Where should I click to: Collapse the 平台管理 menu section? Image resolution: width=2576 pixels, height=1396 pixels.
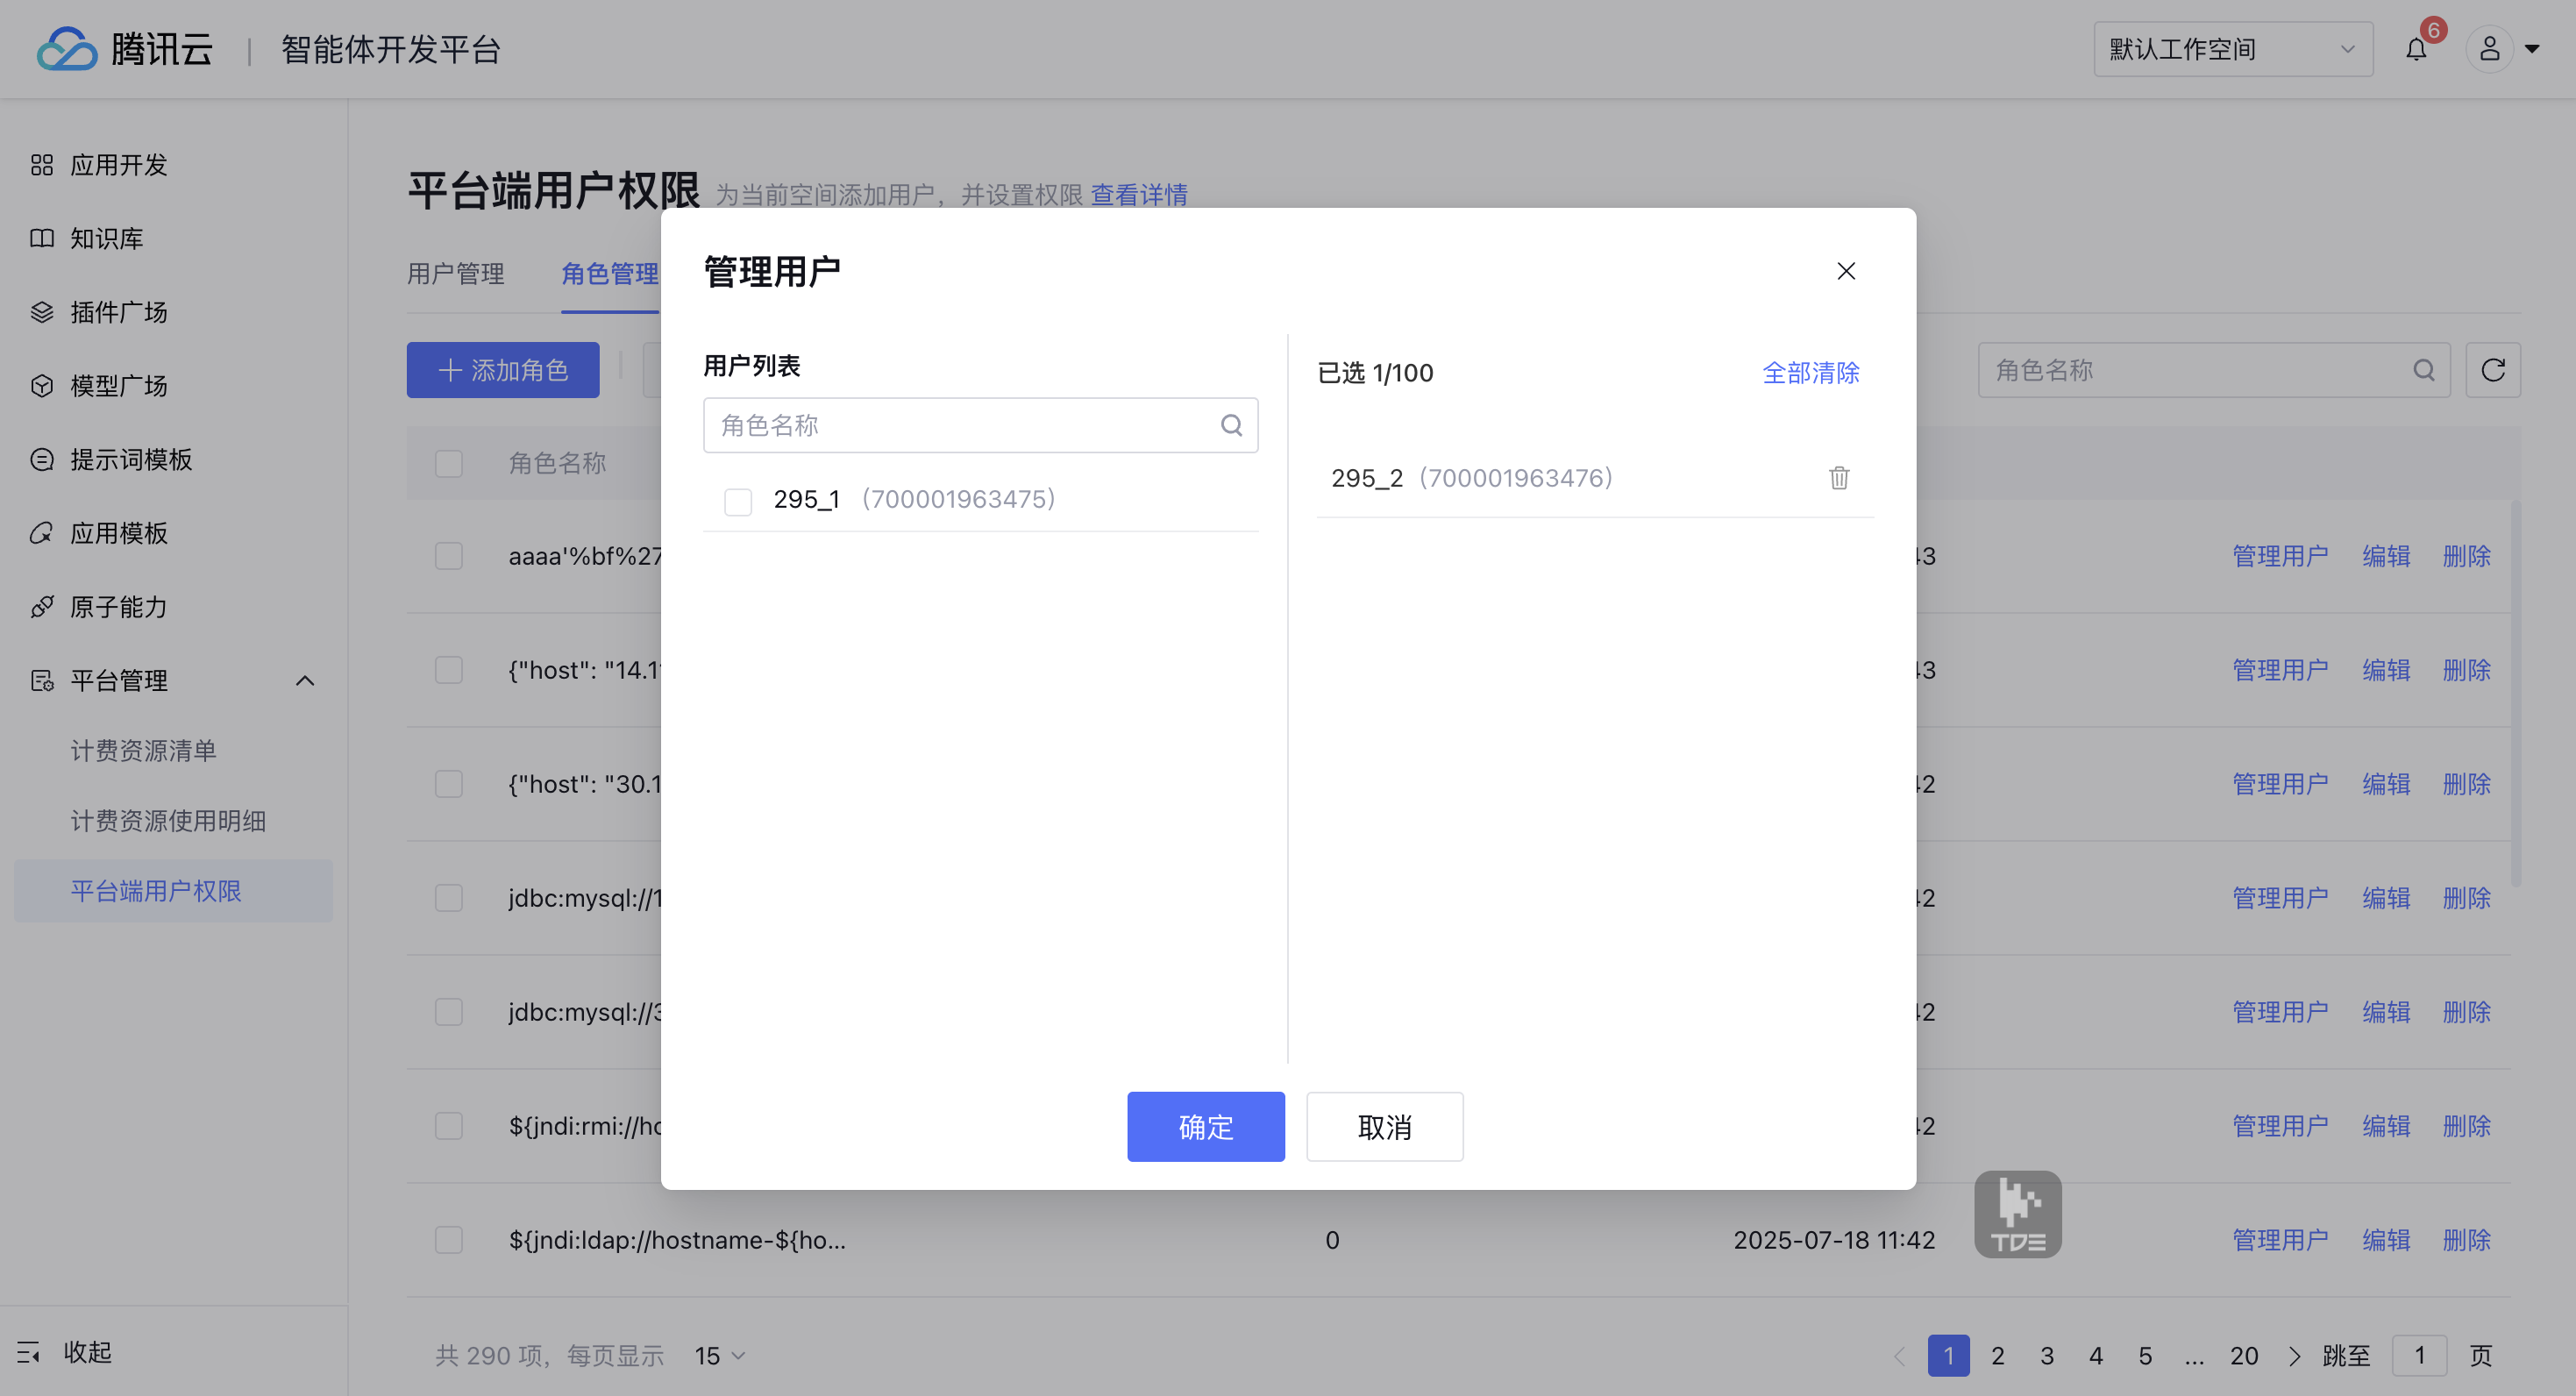click(305, 681)
